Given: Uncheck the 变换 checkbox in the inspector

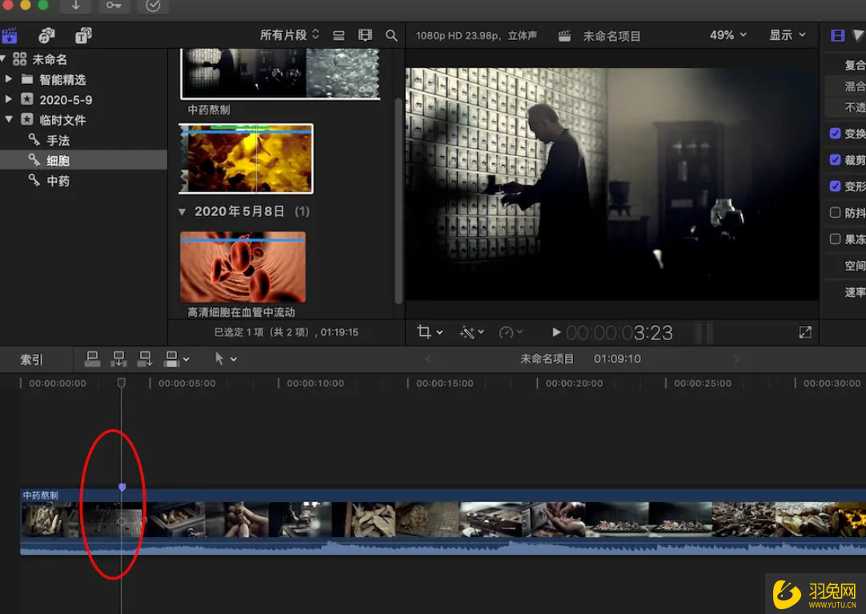Looking at the screenshot, I should point(835,133).
